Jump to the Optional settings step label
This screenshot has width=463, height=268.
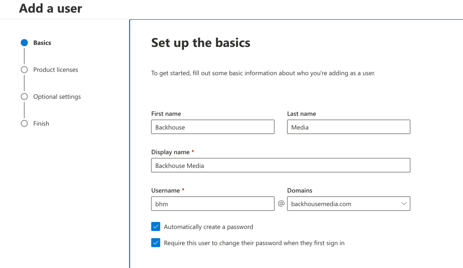[57, 97]
